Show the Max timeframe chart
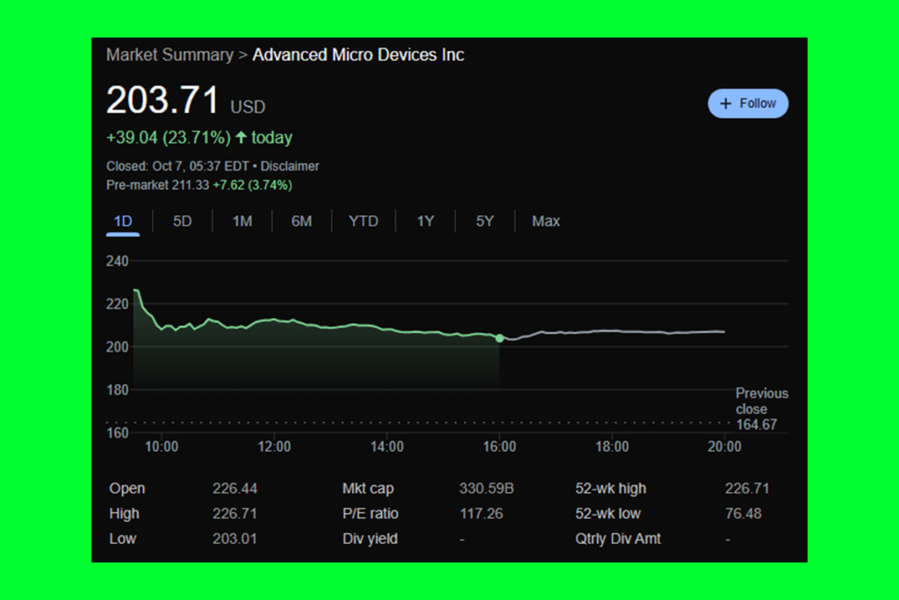This screenshot has width=899, height=600. click(x=545, y=221)
